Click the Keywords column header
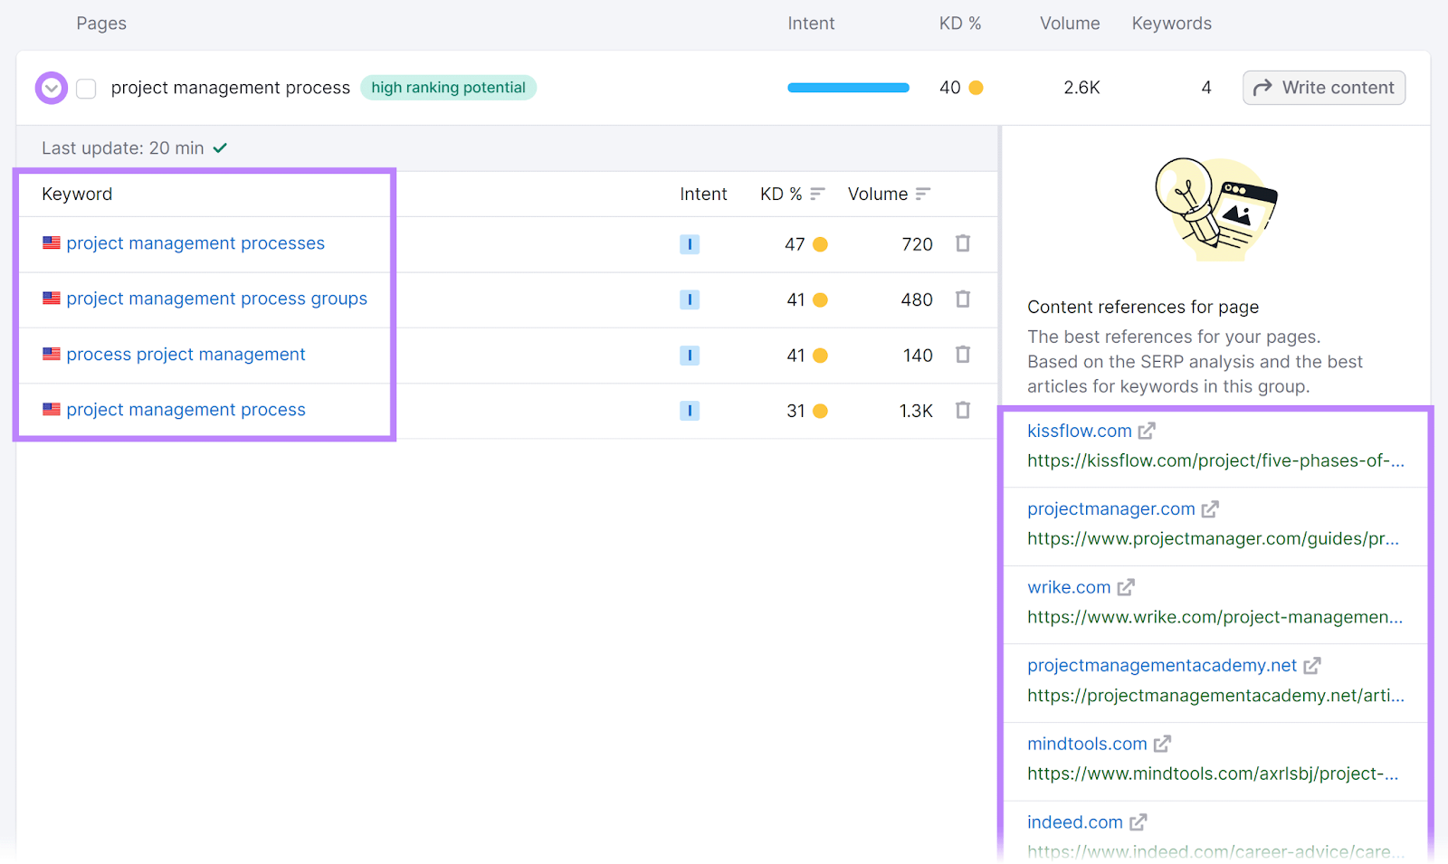This screenshot has width=1448, height=864. tap(1170, 23)
